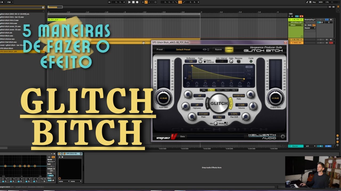Open the Buffersize 1/8 value box
341x191 pixels.
point(191,61)
